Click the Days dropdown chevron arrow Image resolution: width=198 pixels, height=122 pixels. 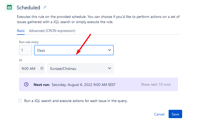(x=110, y=50)
